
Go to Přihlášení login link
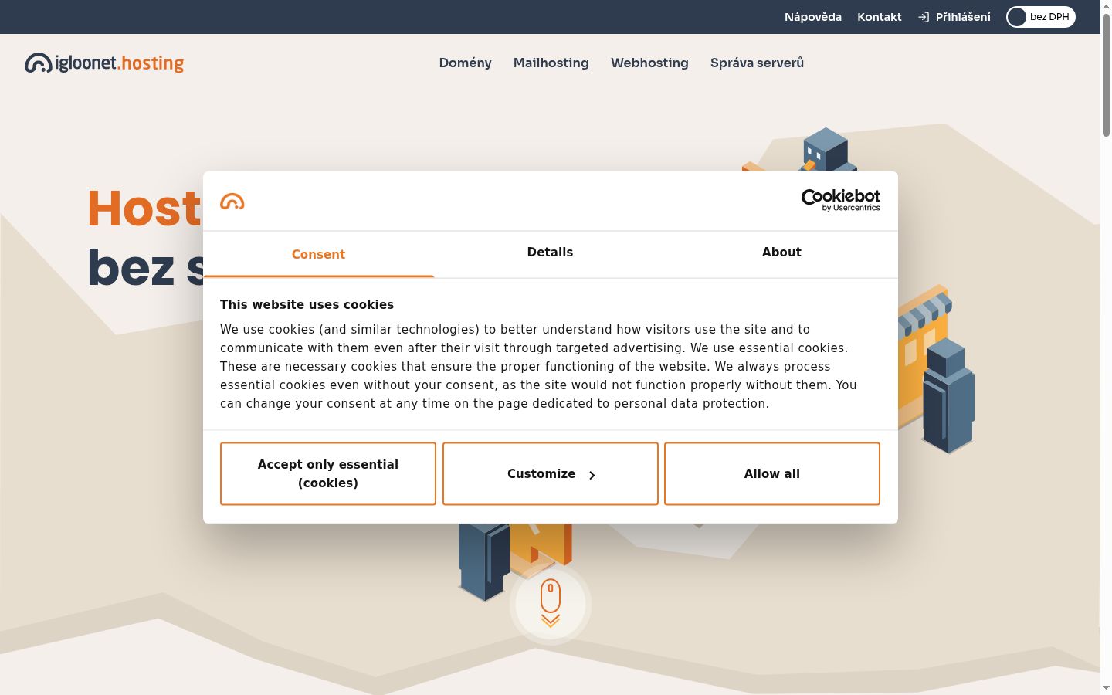click(954, 17)
